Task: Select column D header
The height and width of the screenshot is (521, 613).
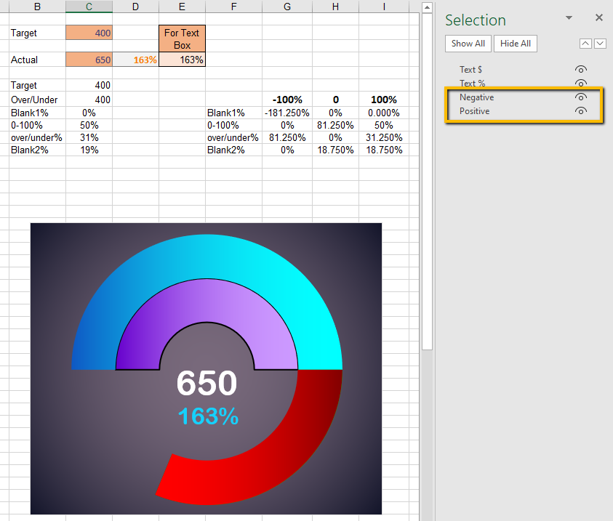Action: coord(136,7)
